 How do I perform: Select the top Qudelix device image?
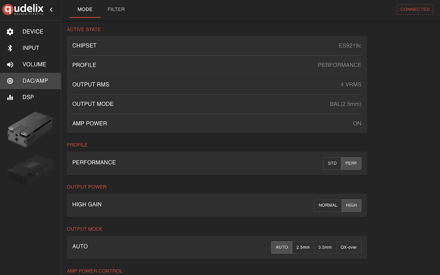[x=30, y=129]
